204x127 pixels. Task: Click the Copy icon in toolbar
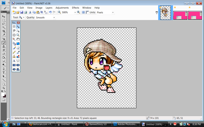click(x=34, y=12)
